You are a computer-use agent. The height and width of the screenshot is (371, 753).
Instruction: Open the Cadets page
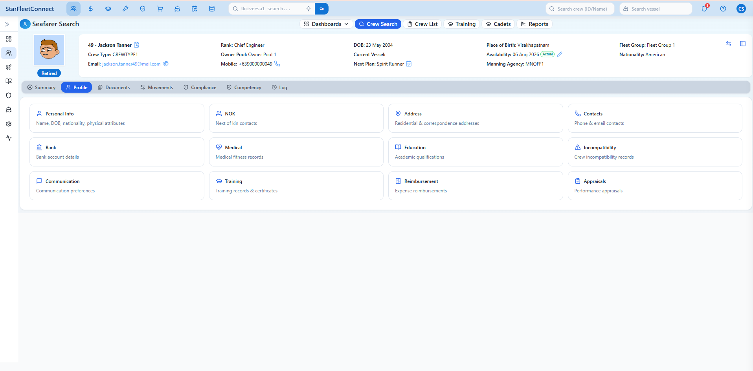tap(498, 24)
